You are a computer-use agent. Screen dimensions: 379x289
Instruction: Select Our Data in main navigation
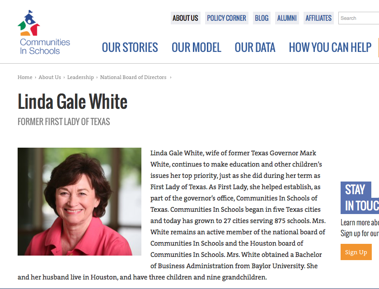point(255,47)
